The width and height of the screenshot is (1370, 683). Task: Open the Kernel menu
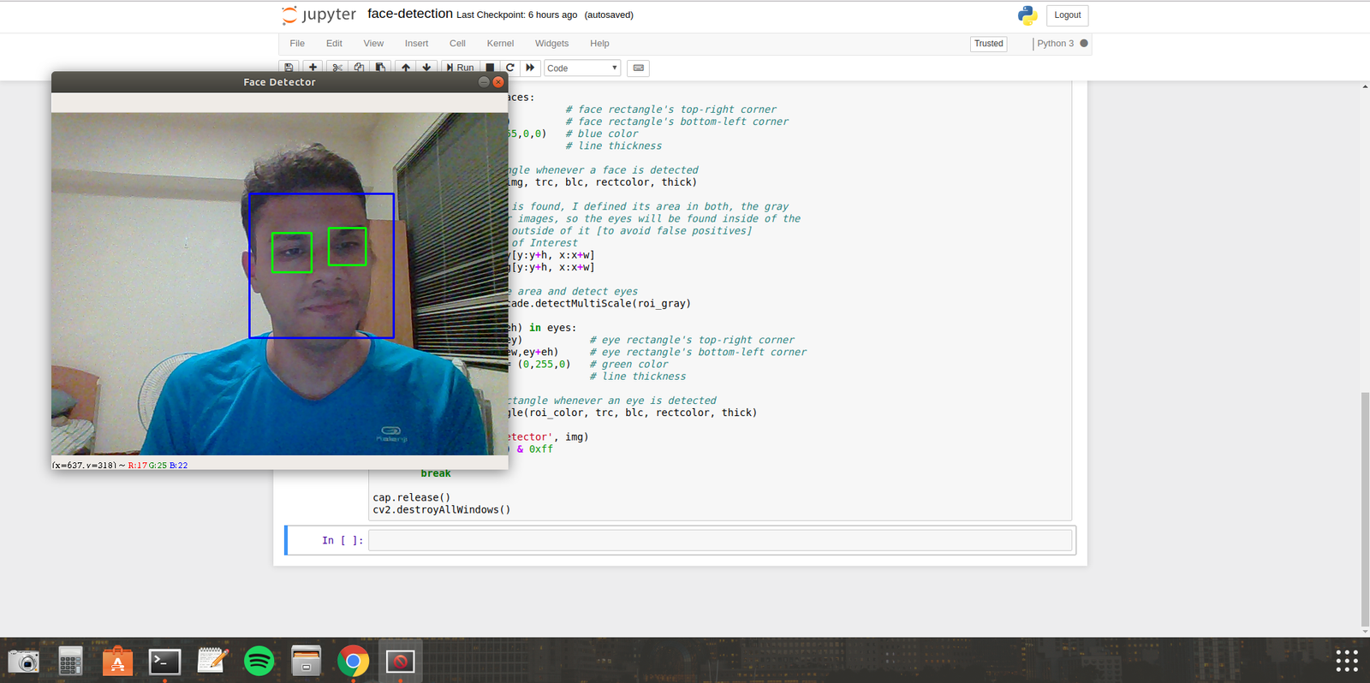pos(500,44)
